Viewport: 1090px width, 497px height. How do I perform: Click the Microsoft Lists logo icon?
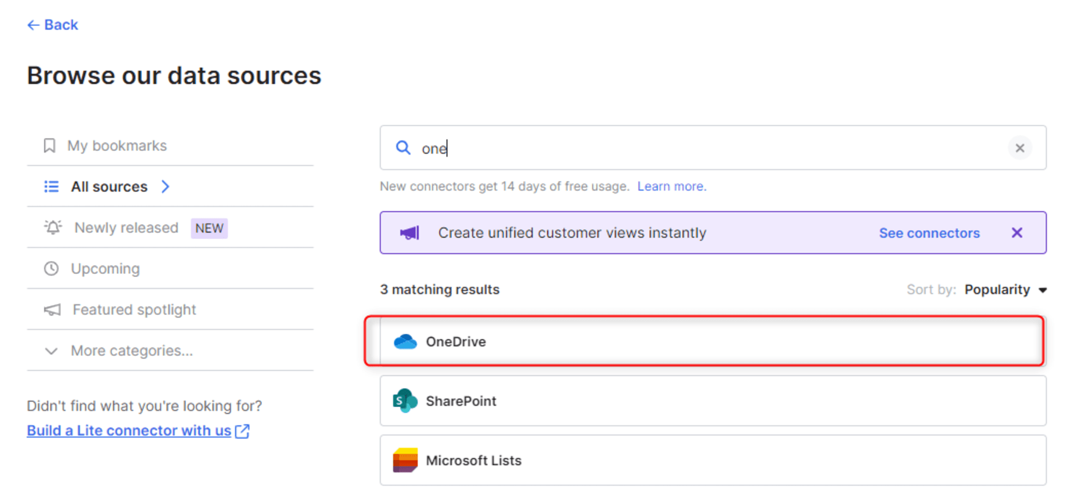405,460
